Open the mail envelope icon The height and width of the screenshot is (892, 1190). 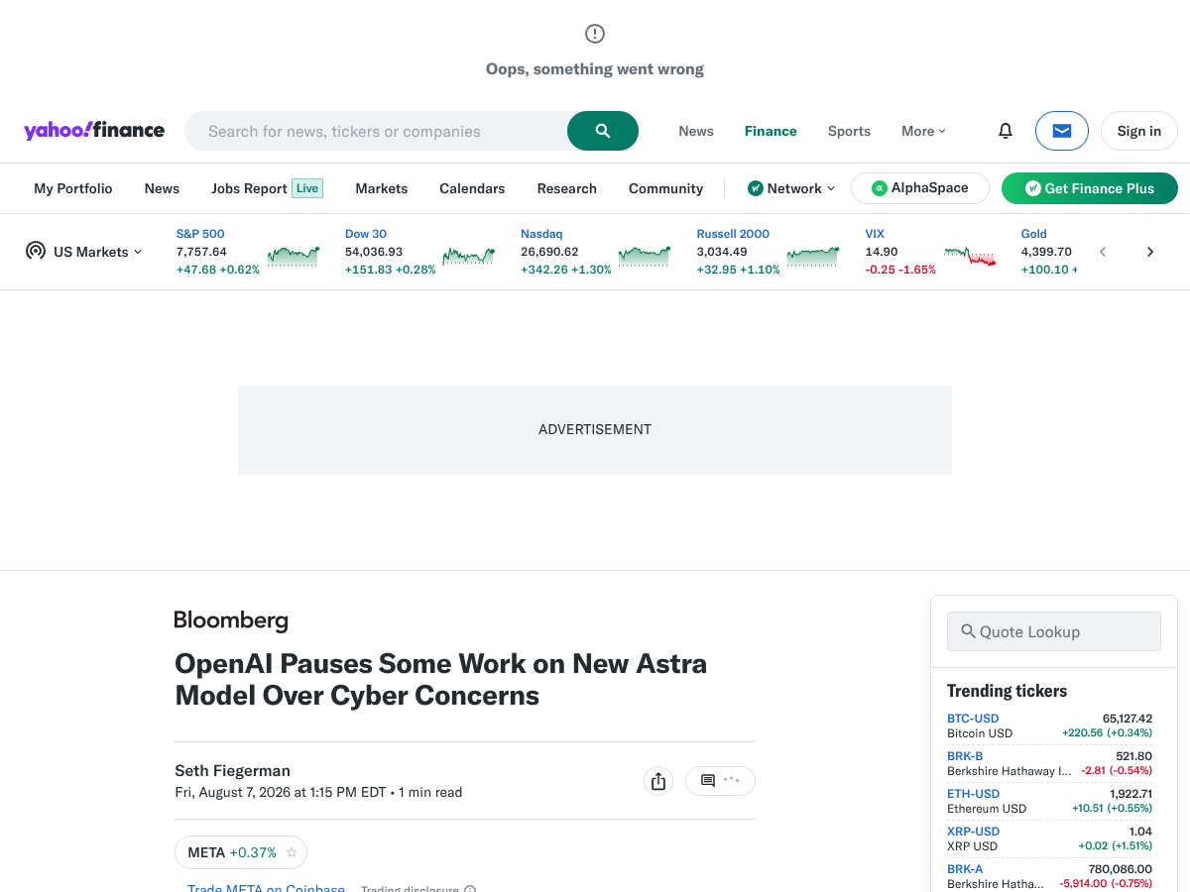tap(1062, 131)
